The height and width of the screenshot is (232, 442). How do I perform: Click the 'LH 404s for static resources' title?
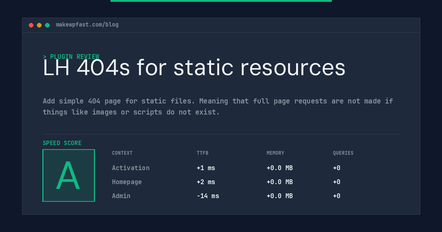(x=194, y=68)
